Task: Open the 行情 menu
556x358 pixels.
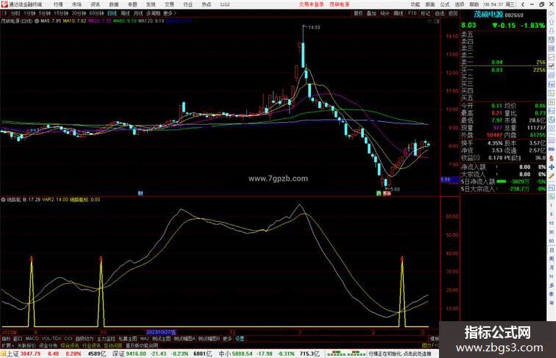Action: [58, 5]
